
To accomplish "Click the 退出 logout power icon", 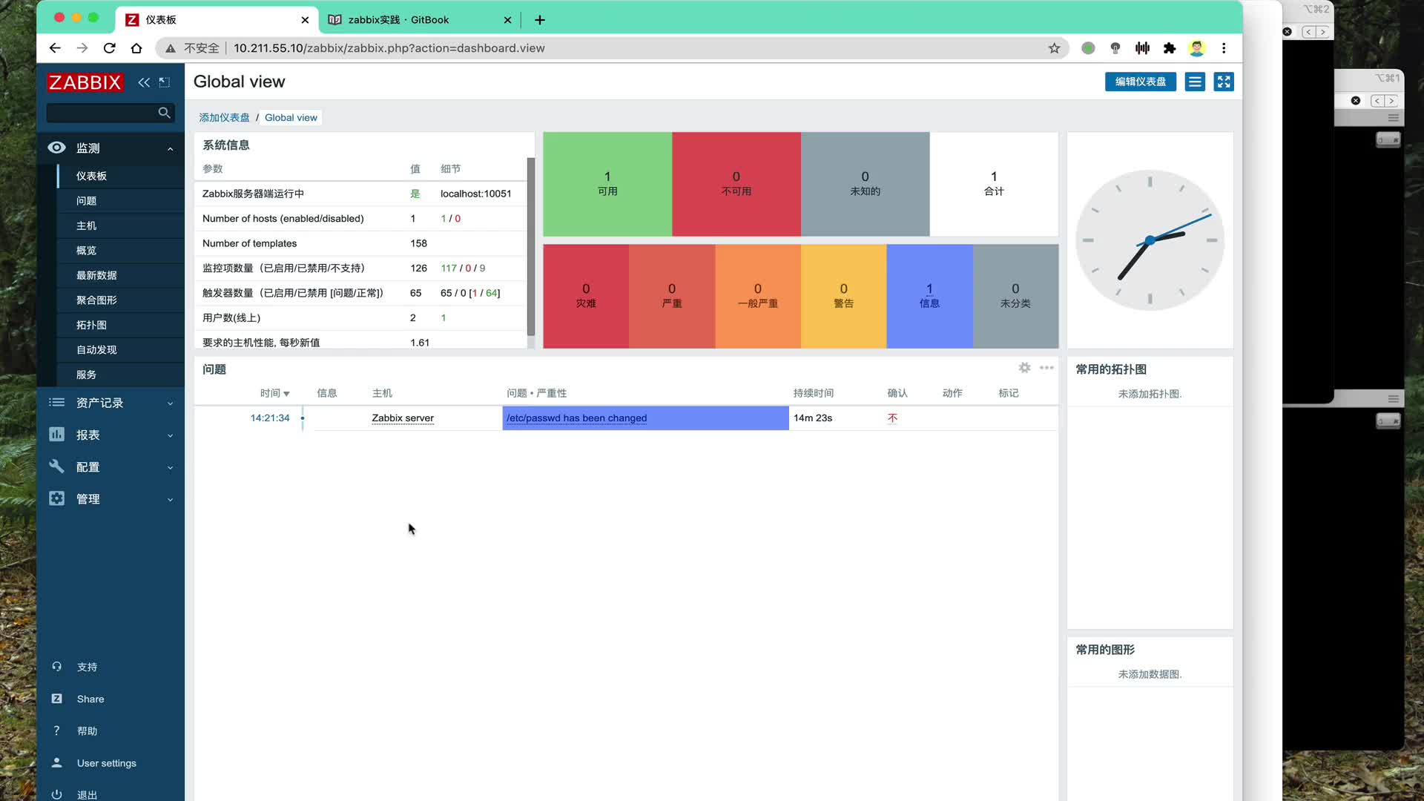I will 56,794.
